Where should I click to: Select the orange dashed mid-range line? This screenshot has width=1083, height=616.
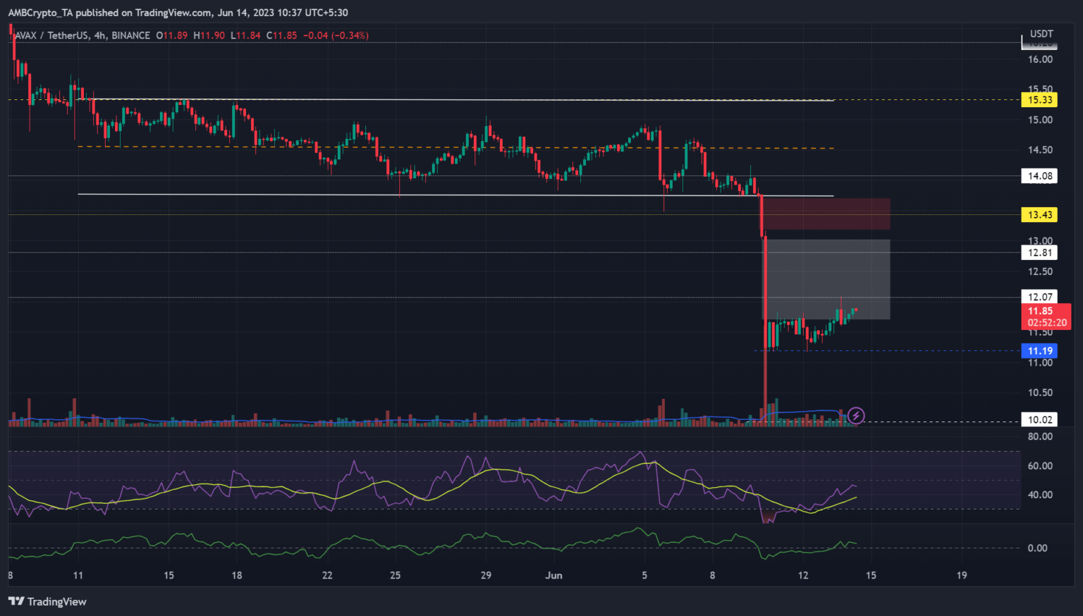point(451,147)
